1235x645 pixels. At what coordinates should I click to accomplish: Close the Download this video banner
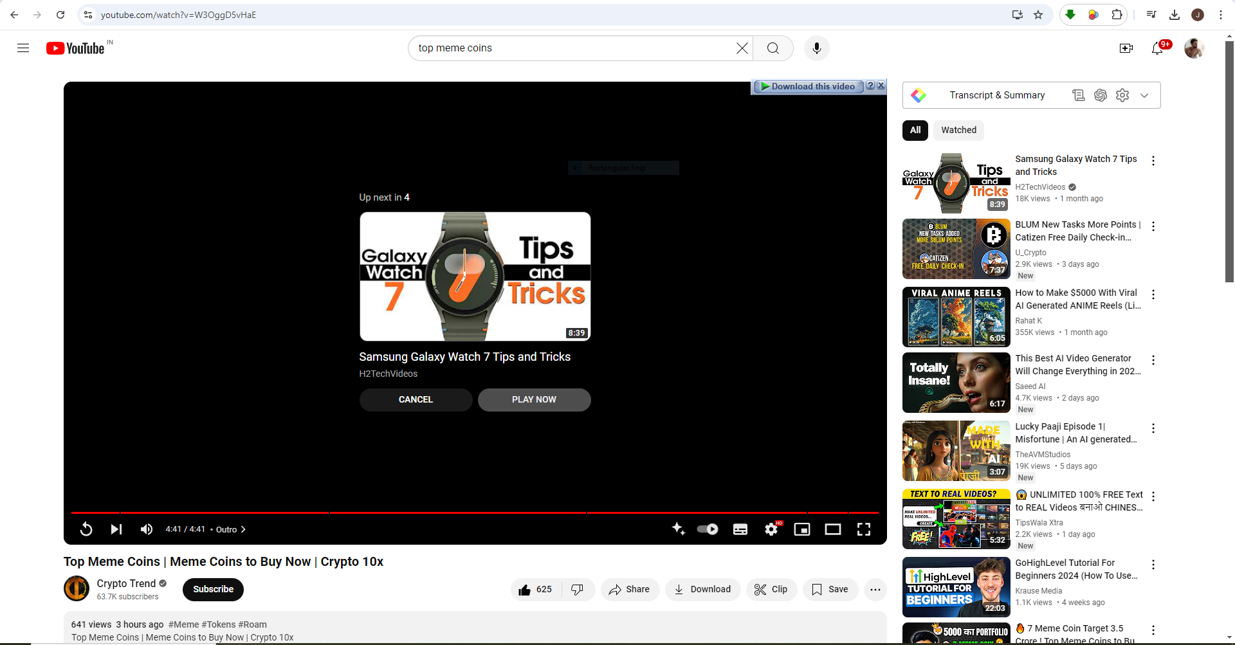coord(881,86)
